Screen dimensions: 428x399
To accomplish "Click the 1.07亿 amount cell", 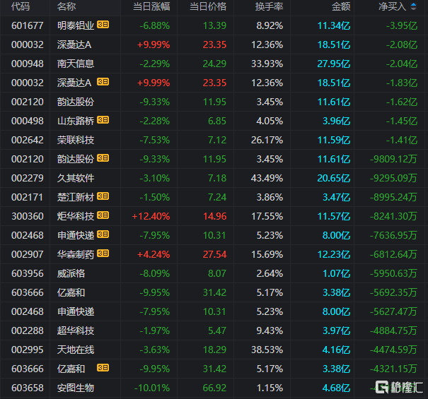I will [x=336, y=273].
